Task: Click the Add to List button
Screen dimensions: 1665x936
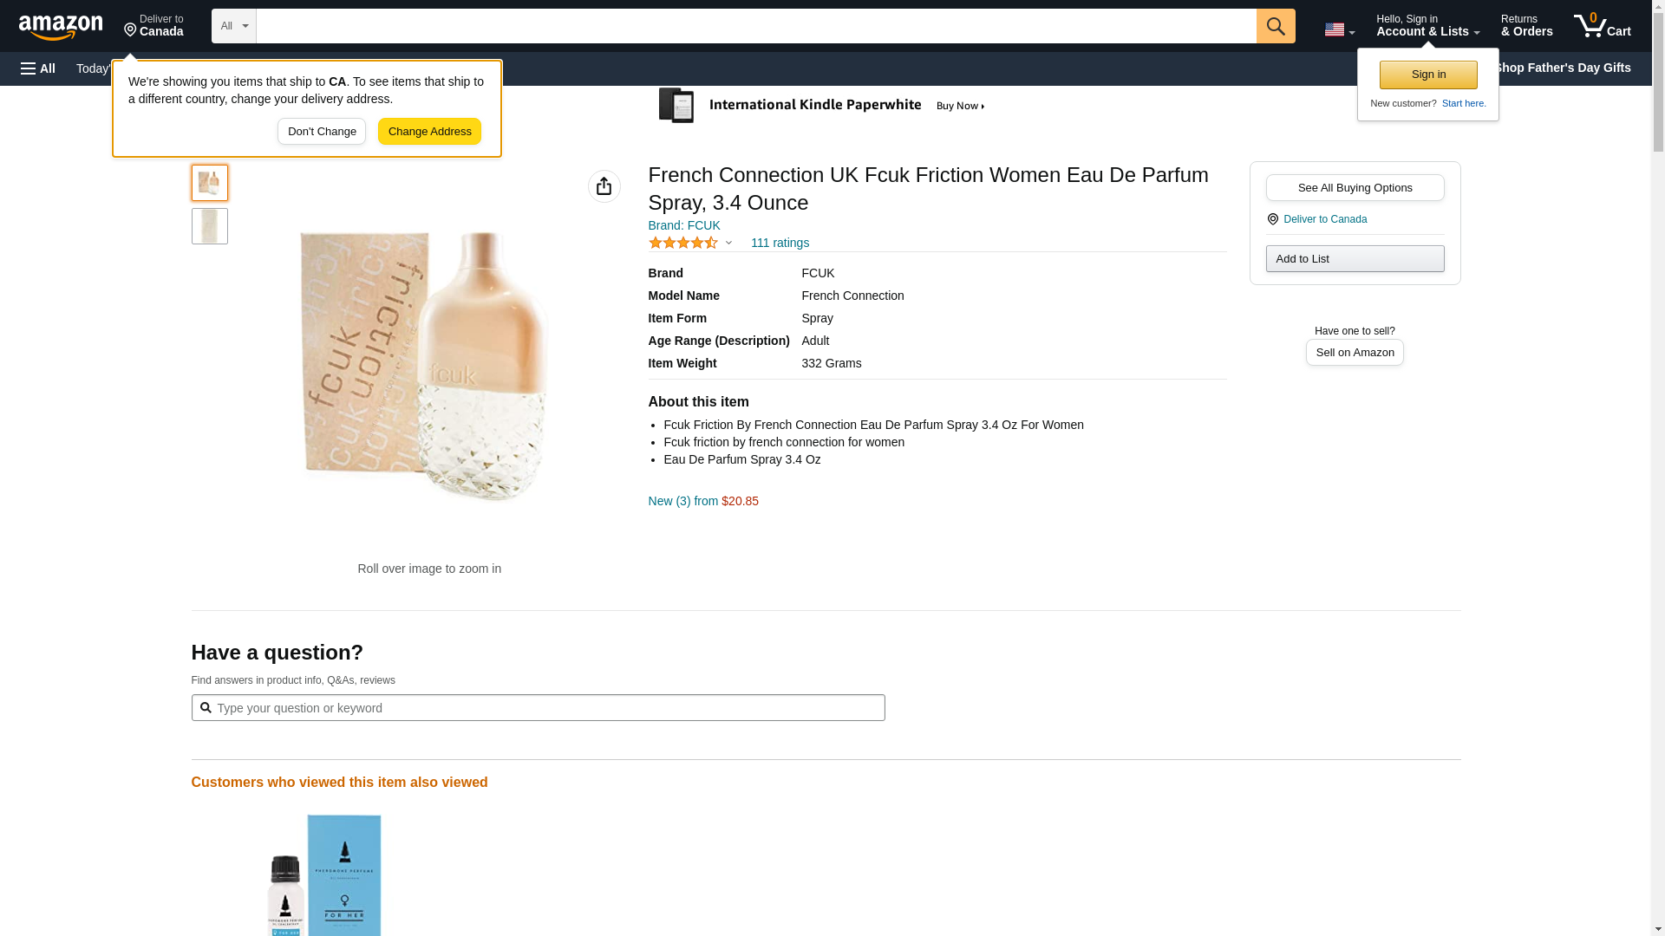Action: (1354, 259)
